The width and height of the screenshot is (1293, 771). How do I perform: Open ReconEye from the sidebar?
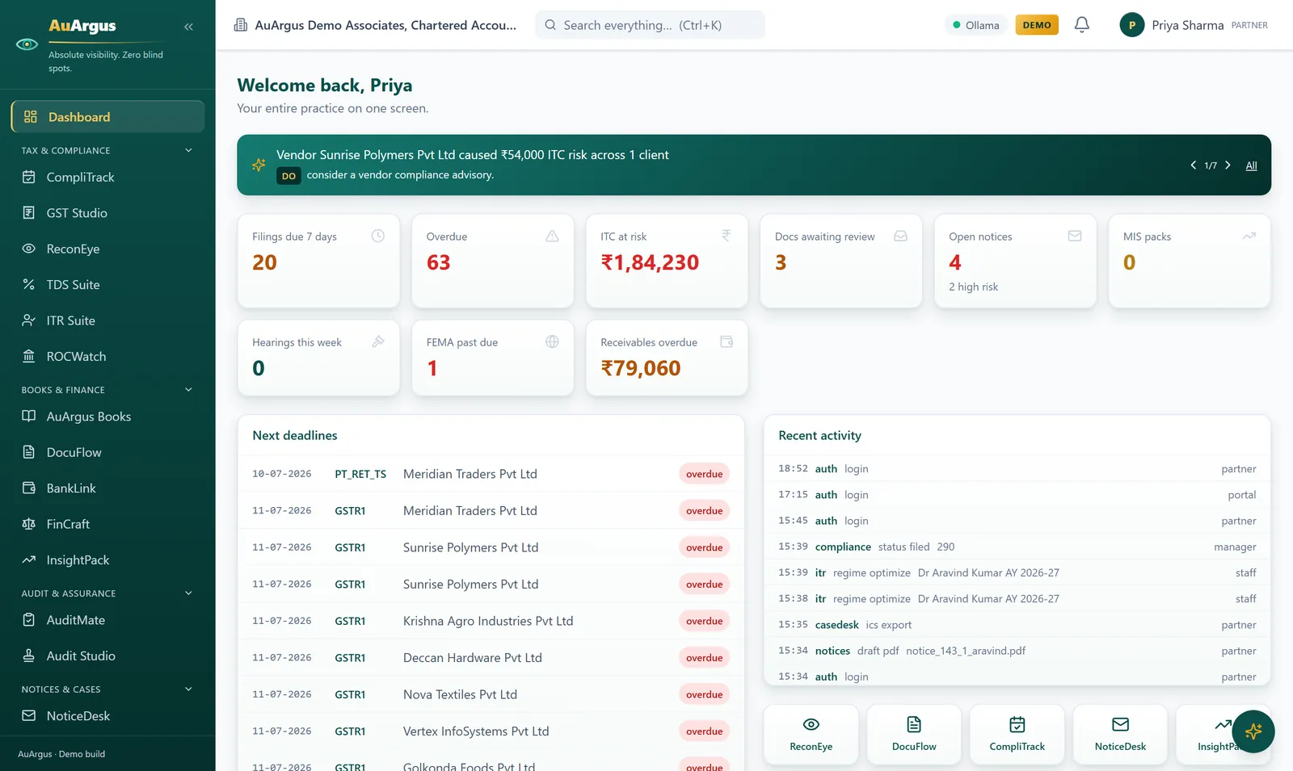(107, 249)
